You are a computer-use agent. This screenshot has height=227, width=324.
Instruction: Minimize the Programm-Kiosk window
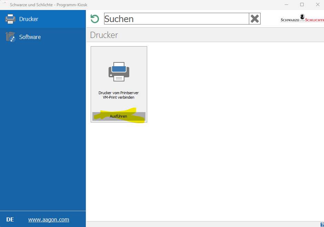coord(286,4)
